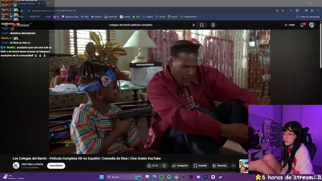Click the video player to pause playback
Image resolution: width=322 pixels, height=181 pixels.
(x=159, y=92)
